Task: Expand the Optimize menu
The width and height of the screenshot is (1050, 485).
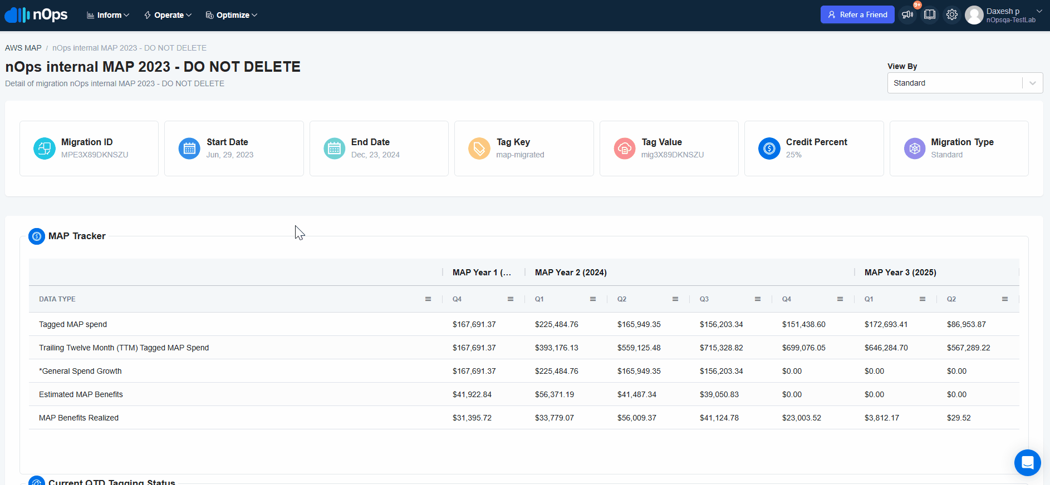Action: pos(231,15)
